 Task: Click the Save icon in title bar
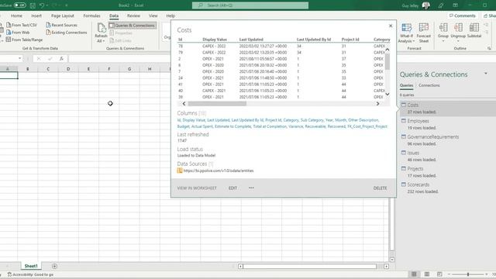point(33,5)
